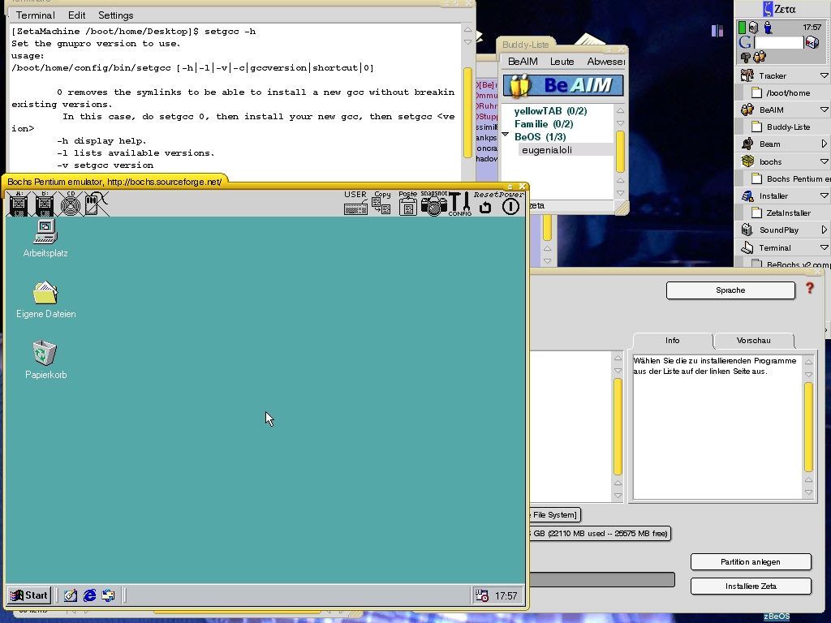Open the Windows Start button
Screen dimensions: 831x623
30,595
